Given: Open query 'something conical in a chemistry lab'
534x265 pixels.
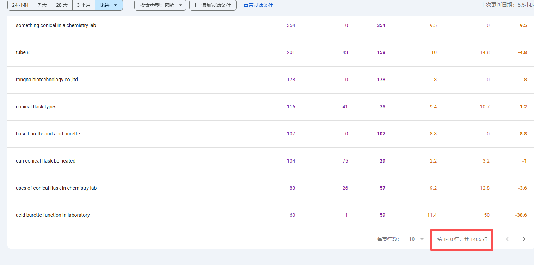Looking at the screenshot, I should (x=56, y=25).
